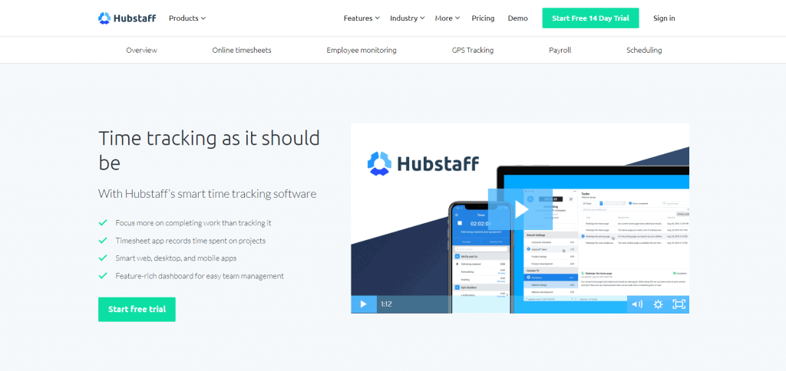The width and height of the screenshot is (786, 371).
Task: Click 'Feature-rich dashboard for easy team management'
Action: pos(200,276)
